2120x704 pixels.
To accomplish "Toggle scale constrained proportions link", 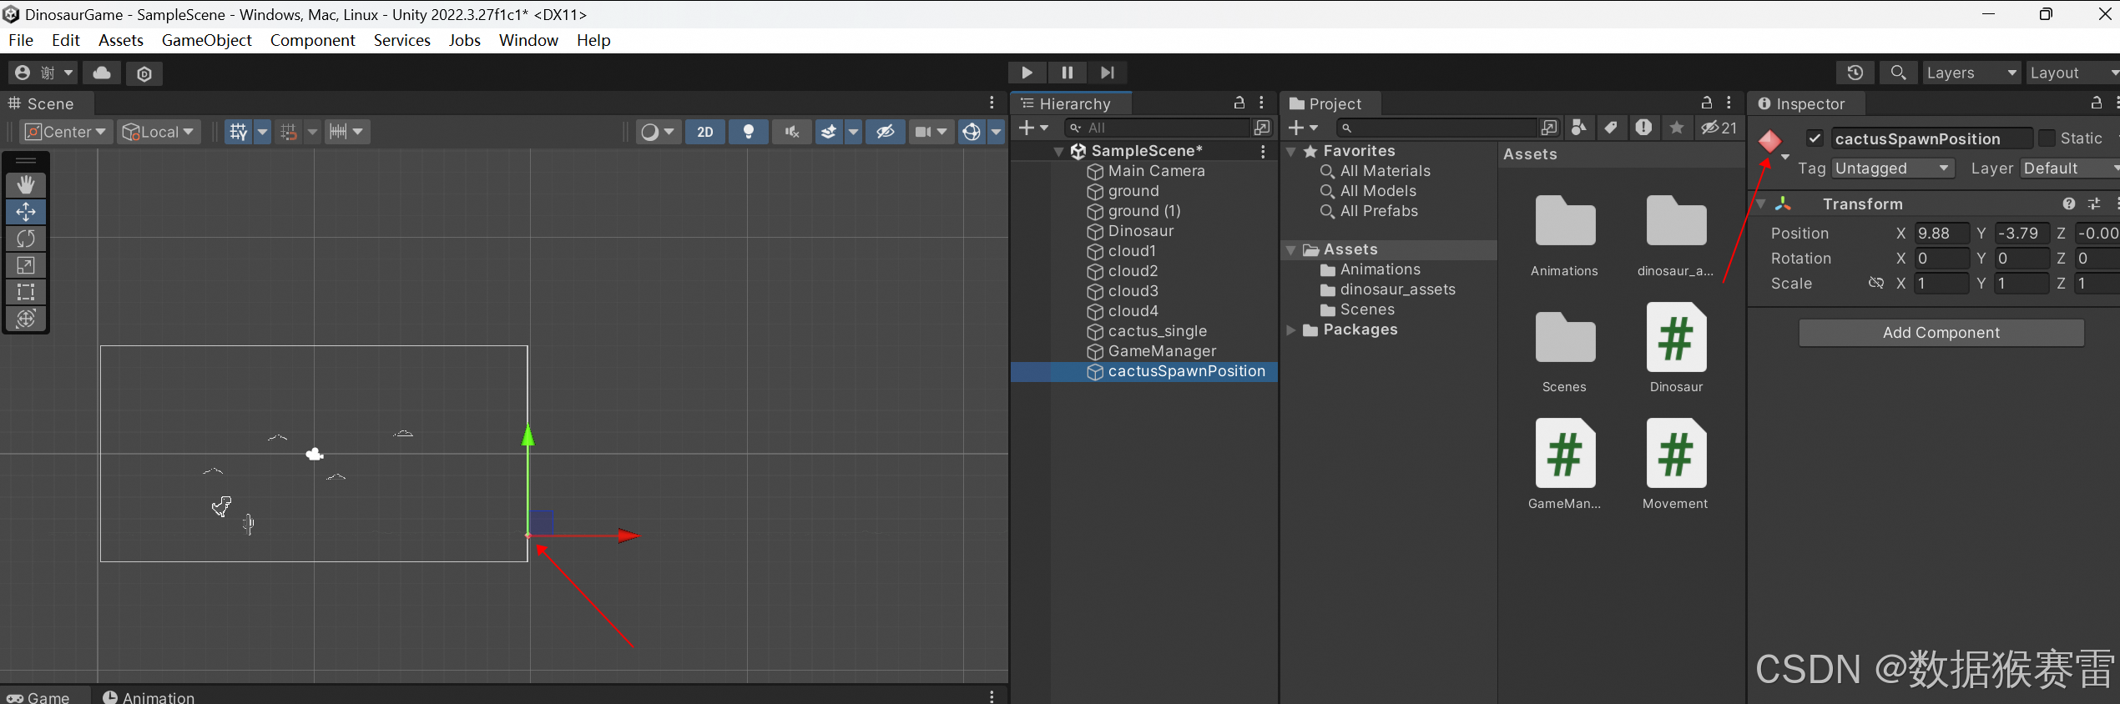I will [x=1876, y=284].
